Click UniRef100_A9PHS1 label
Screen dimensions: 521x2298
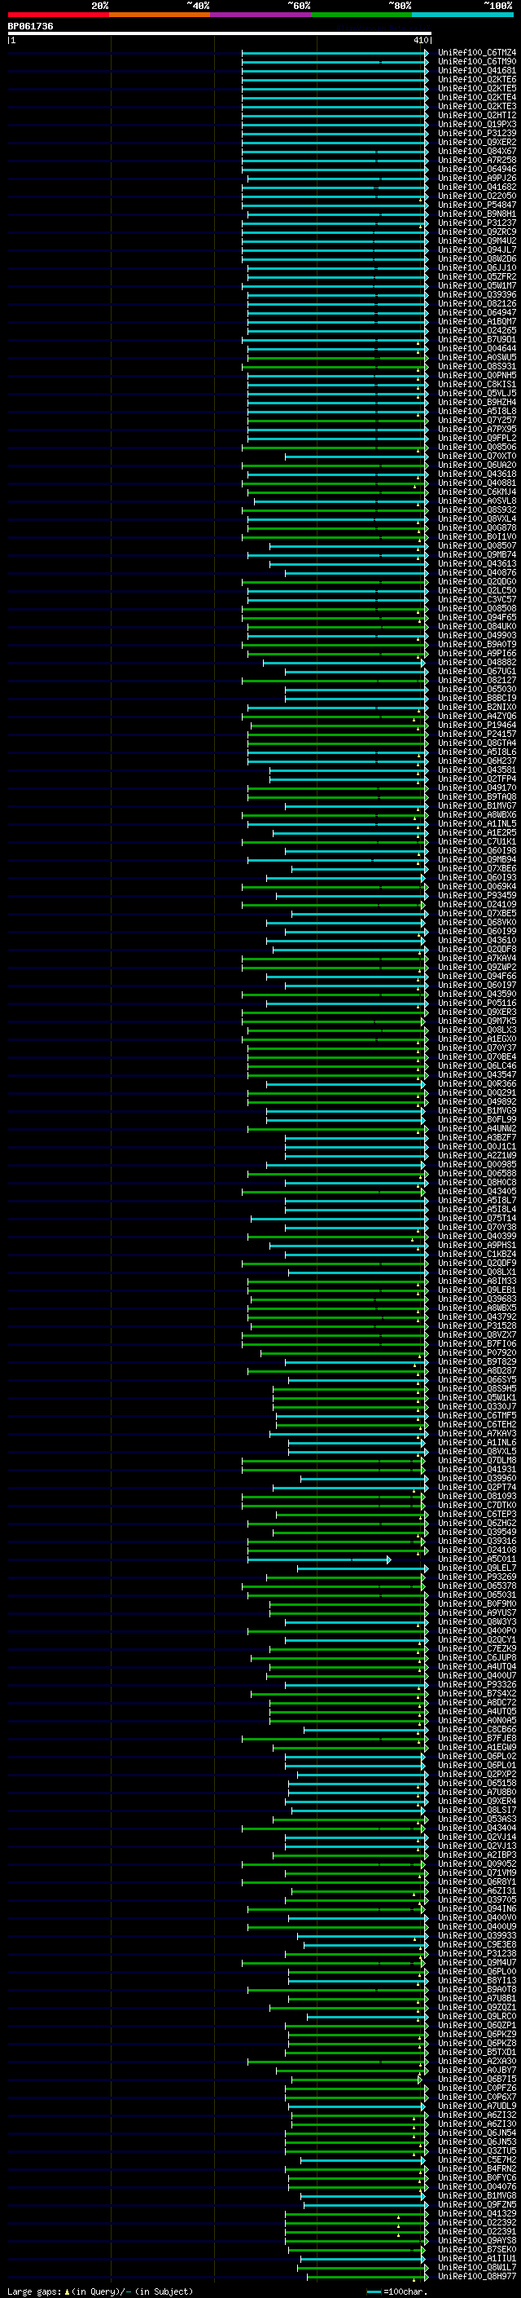coord(477,1246)
